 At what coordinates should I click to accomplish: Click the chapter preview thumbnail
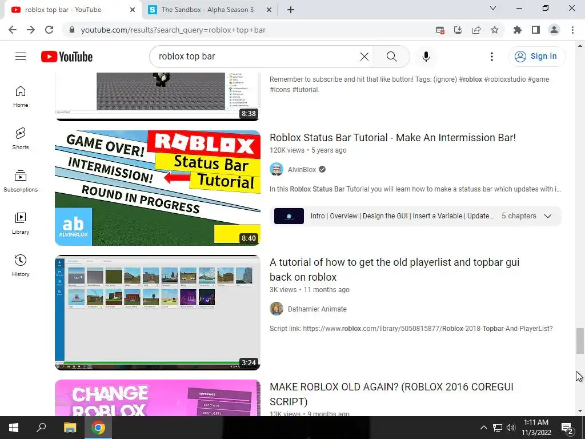pyautogui.click(x=289, y=216)
